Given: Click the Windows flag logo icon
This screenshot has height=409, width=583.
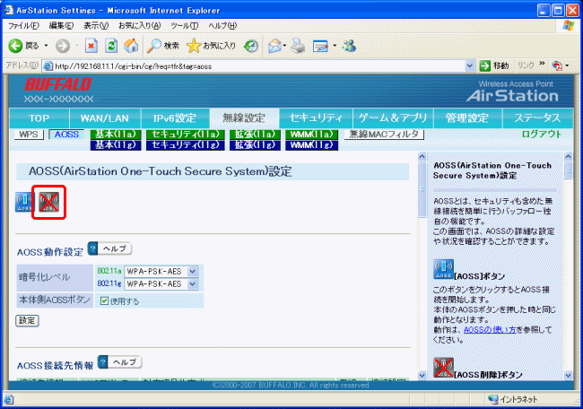Looking at the screenshot, I should coord(569,26).
